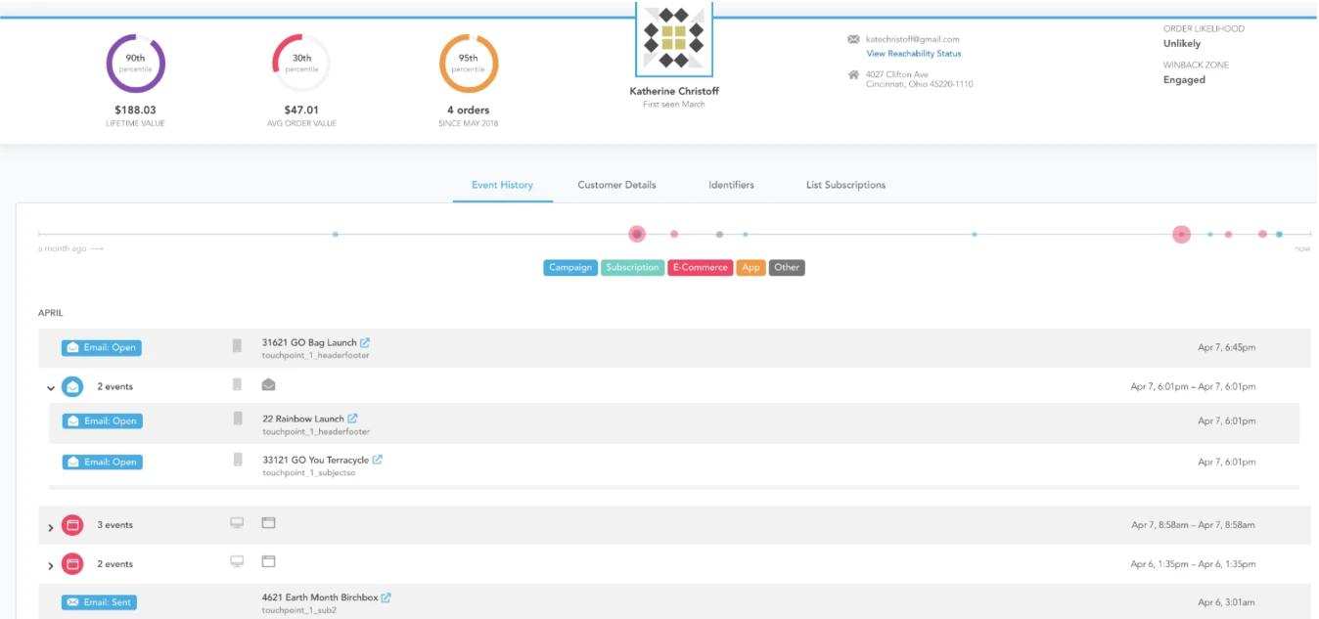Expand the 3 events group
The width and height of the screenshot is (1319, 619).
(51, 527)
